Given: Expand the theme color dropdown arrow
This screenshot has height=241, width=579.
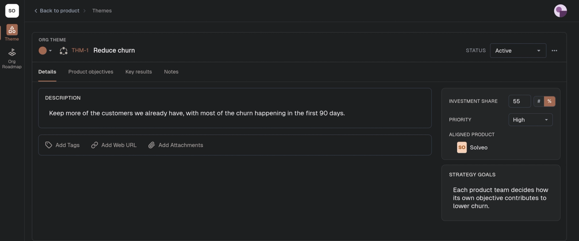Looking at the screenshot, I should [x=50, y=51].
